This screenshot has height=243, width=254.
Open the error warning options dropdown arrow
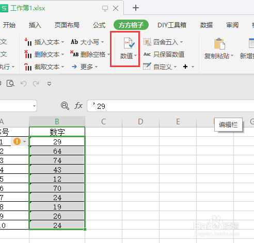click(25, 141)
